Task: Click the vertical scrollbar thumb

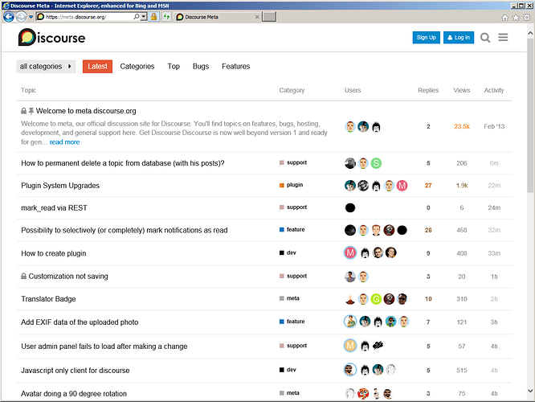Action: click(x=530, y=116)
